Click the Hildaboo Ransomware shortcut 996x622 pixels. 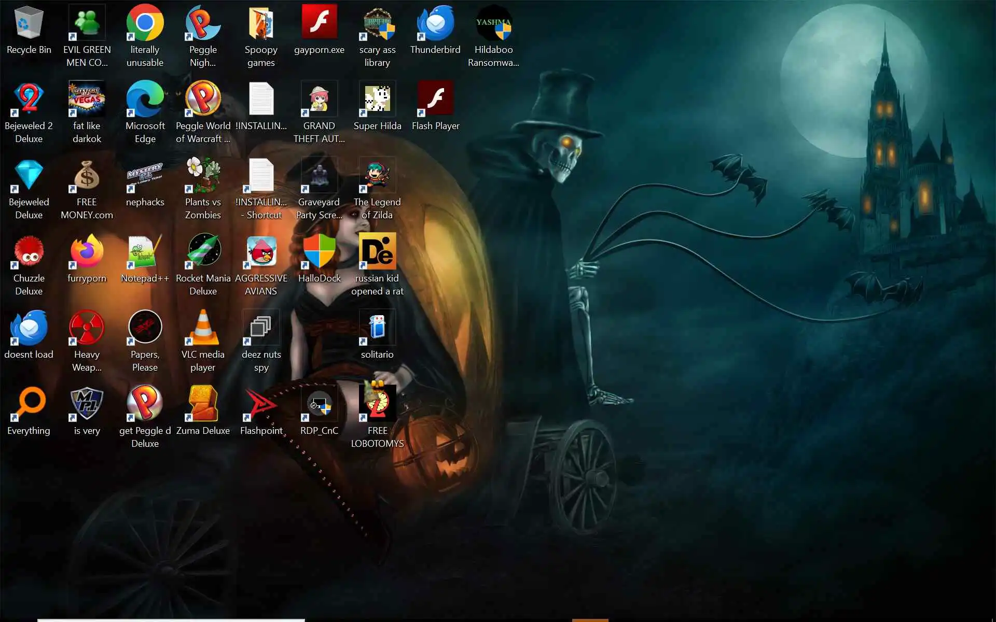[493, 23]
